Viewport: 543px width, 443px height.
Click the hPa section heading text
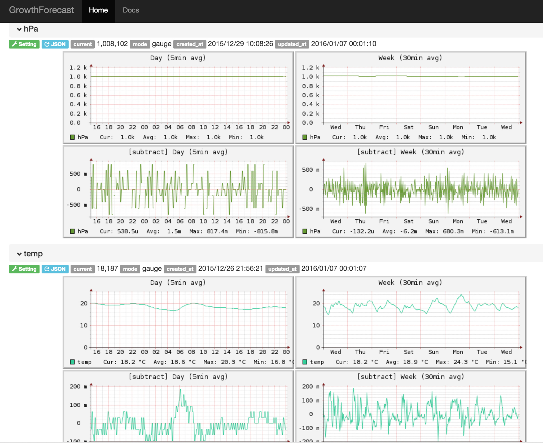coord(31,29)
